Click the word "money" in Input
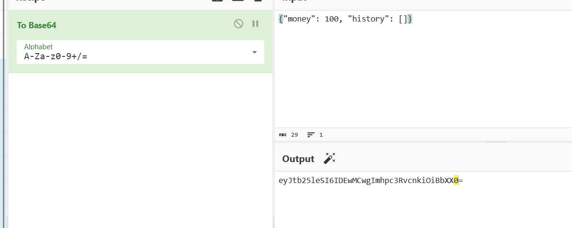 [298, 19]
